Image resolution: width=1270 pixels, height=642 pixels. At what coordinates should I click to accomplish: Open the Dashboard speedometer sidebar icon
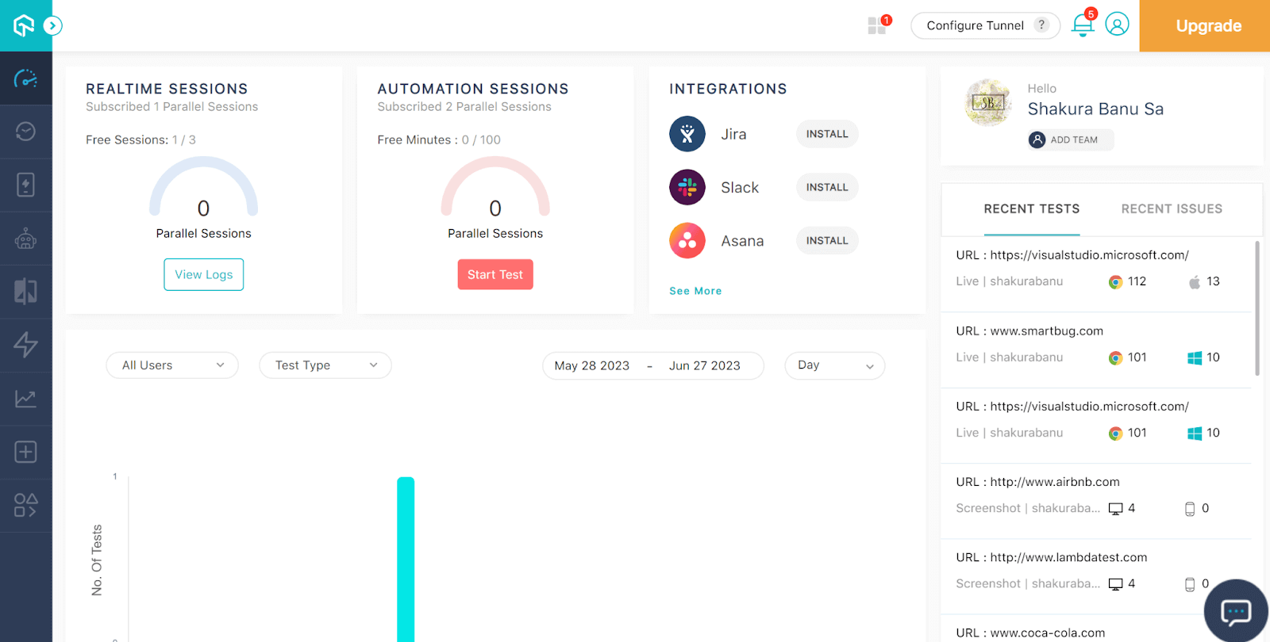coord(25,78)
